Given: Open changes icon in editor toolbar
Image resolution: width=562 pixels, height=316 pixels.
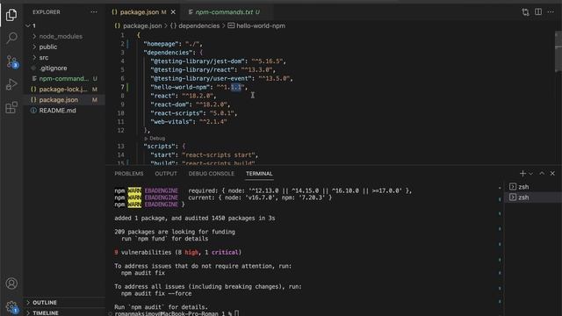Looking at the screenshot, I should 525,12.
